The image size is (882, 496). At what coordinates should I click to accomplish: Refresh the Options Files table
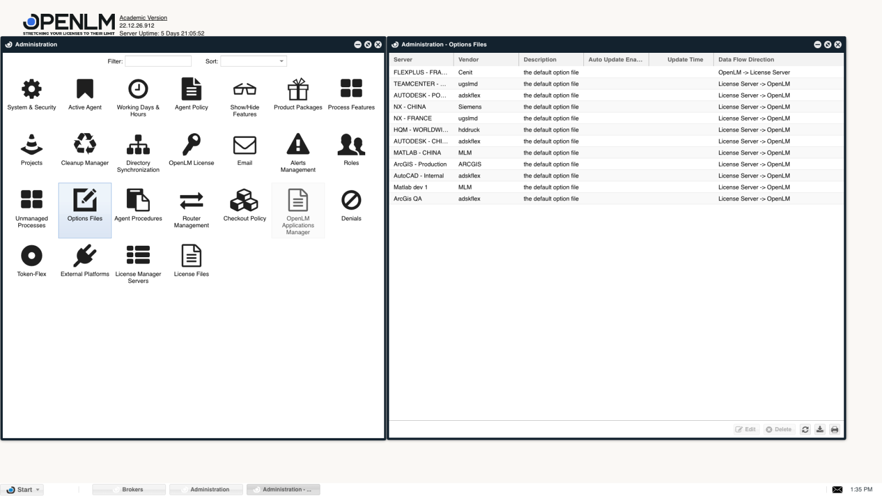click(805, 429)
